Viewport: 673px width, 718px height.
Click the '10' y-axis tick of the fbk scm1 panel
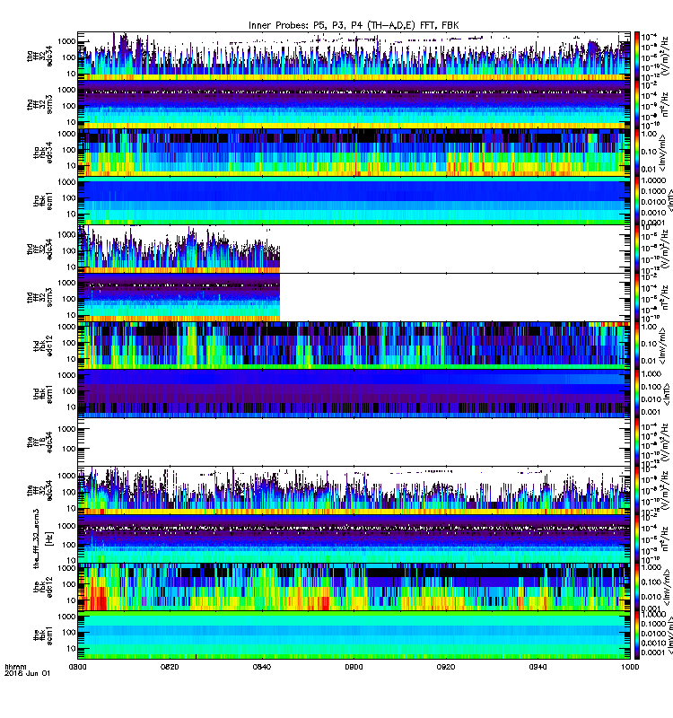(x=71, y=648)
